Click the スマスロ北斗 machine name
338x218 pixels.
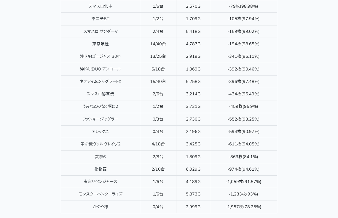[x=100, y=6]
